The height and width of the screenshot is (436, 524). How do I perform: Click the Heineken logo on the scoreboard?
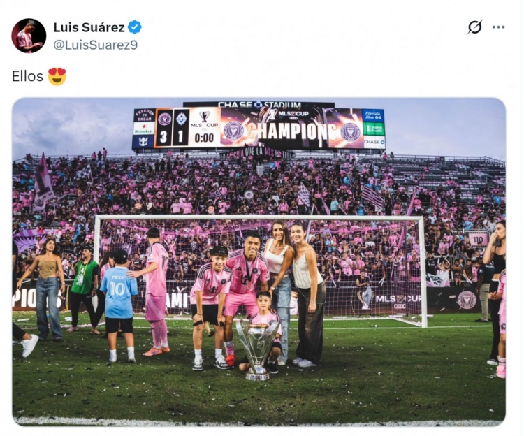pos(144,129)
